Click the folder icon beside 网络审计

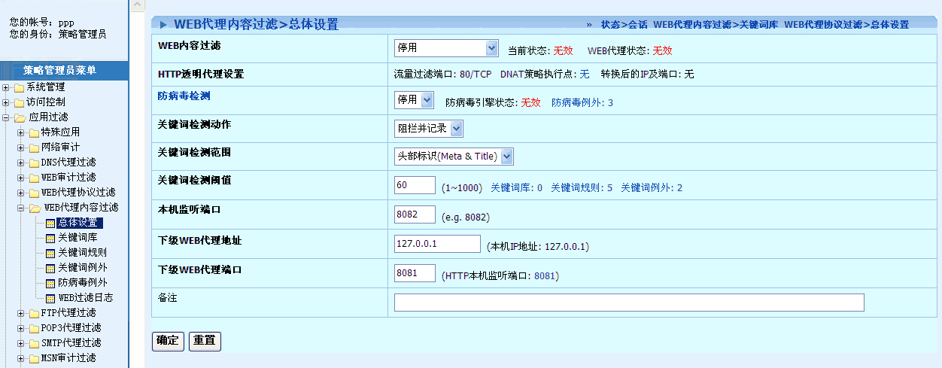34,148
